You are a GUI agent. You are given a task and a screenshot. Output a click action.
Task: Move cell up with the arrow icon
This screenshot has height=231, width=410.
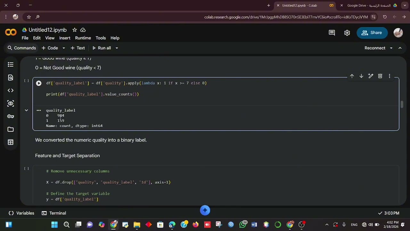pyautogui.click(x=352, y=76)
